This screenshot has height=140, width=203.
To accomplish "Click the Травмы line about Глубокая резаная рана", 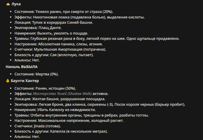I will (x=97, y=39).
